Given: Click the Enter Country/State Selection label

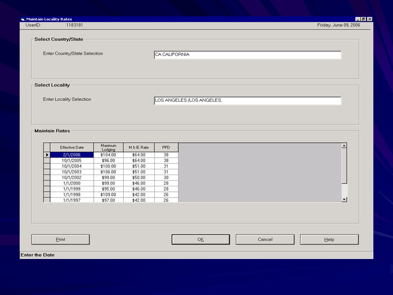Looking at the screenshot, I should click(x=73, y=53).
